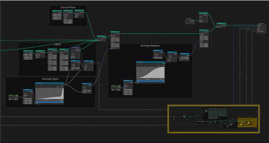Adjust Factor slider on Animate Rotation float curve
This screenshot has height=143, width=269.
150,81
